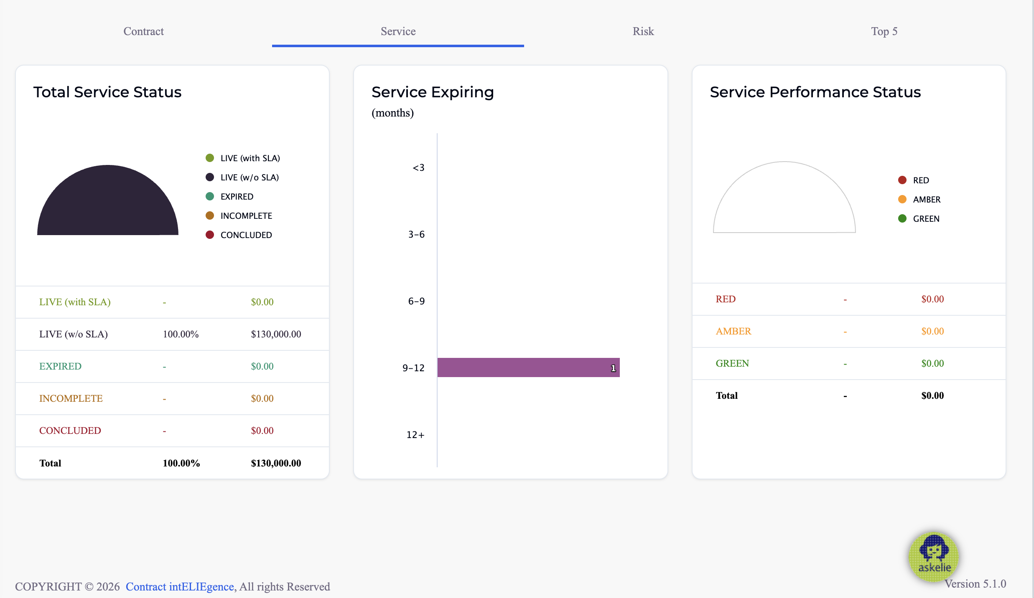Click the CONCLUDED table row label
The height and width of the screenshot is (598, 1034).
[70, 431]
